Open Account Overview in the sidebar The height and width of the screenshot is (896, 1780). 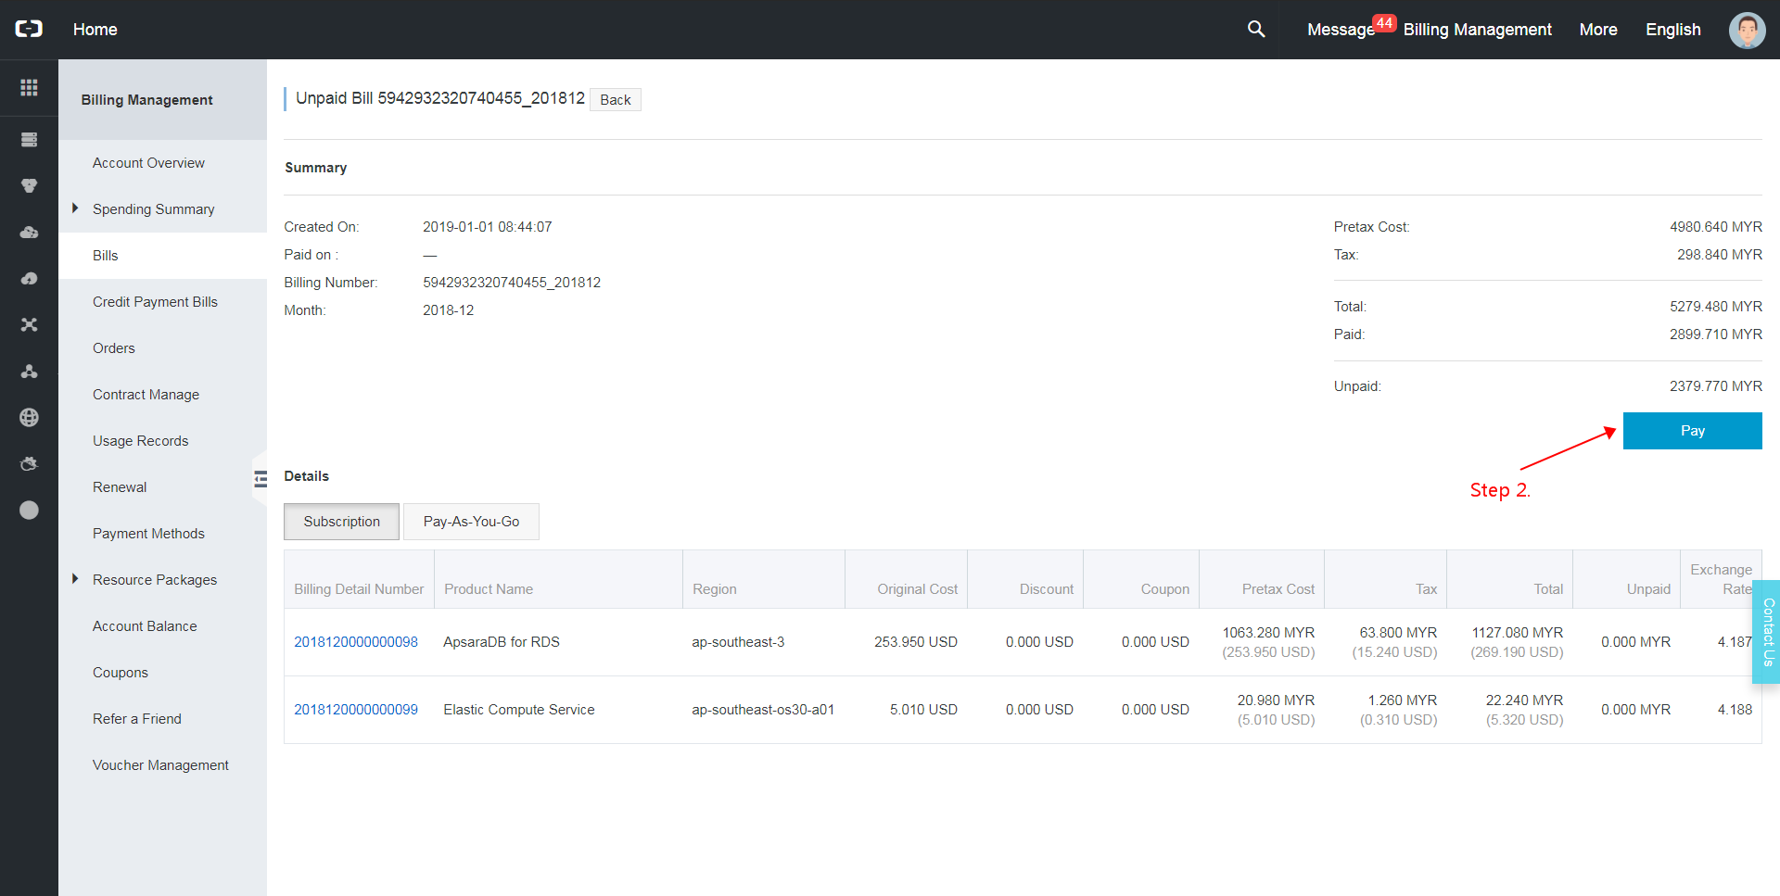pyautogui.click(x=148, y=162)
